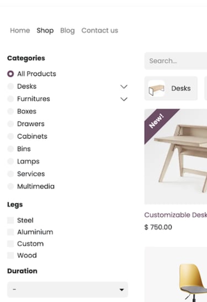Viewport: 207px width, 302px height.
Task: Expand the Furnitures subcategories chevron
Action: [124, 99]
